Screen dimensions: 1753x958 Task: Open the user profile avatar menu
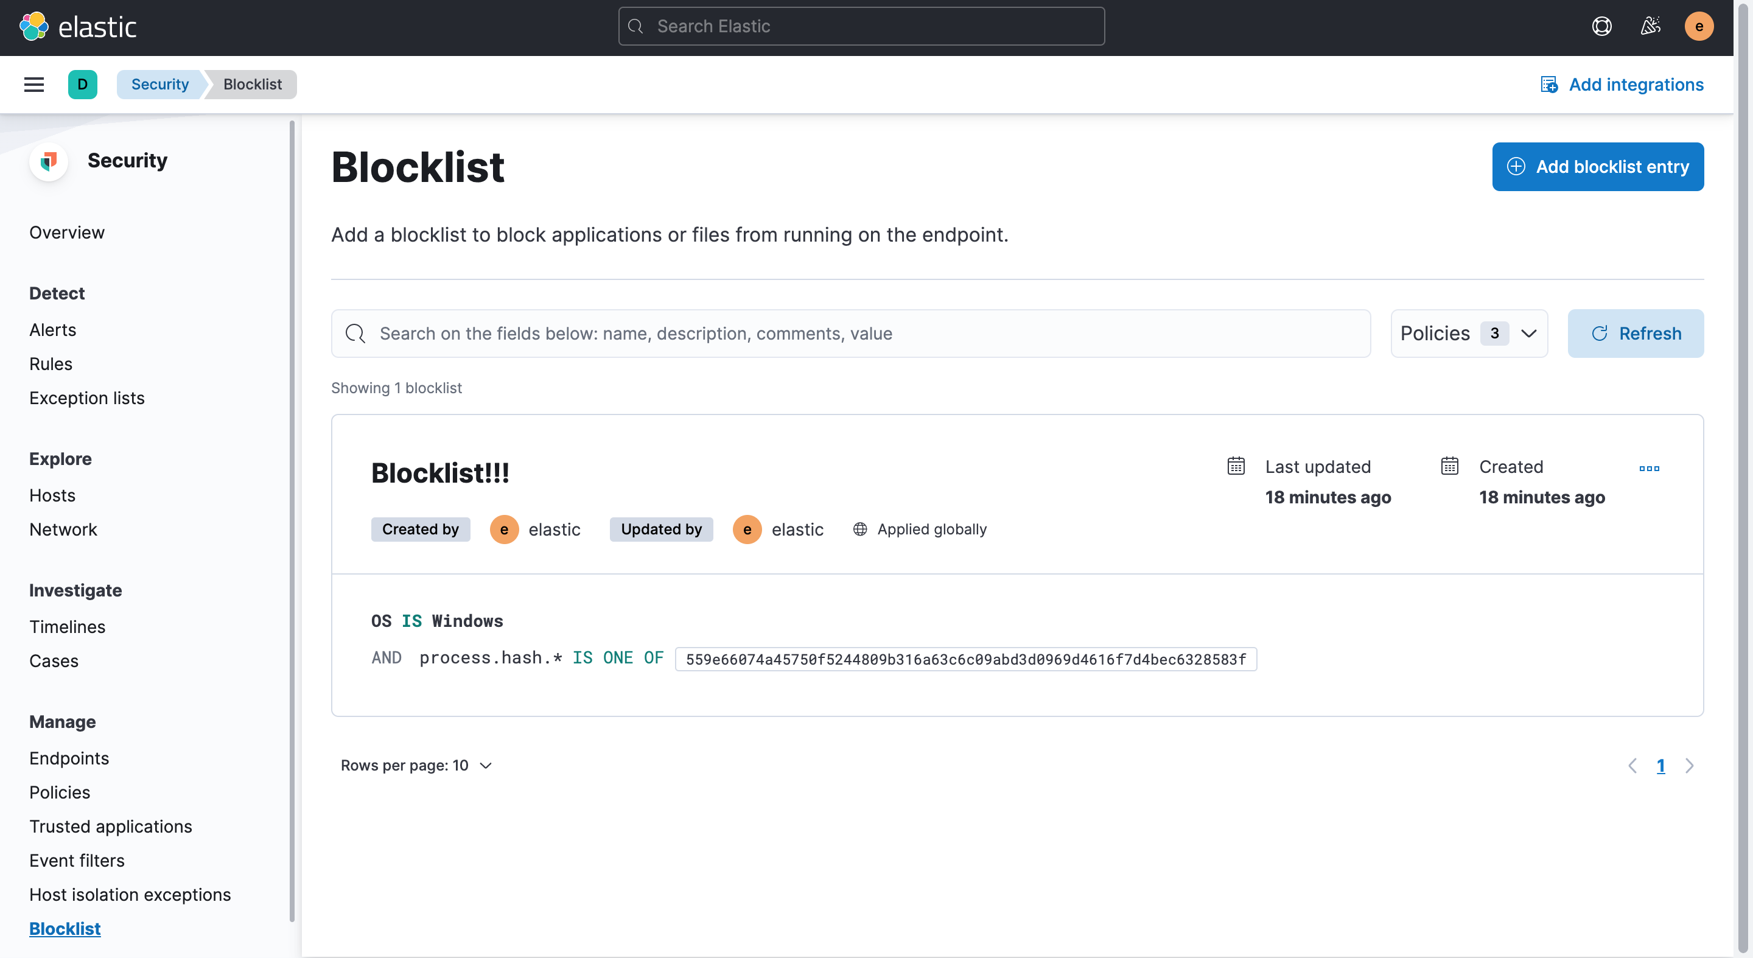[1699, 27]
